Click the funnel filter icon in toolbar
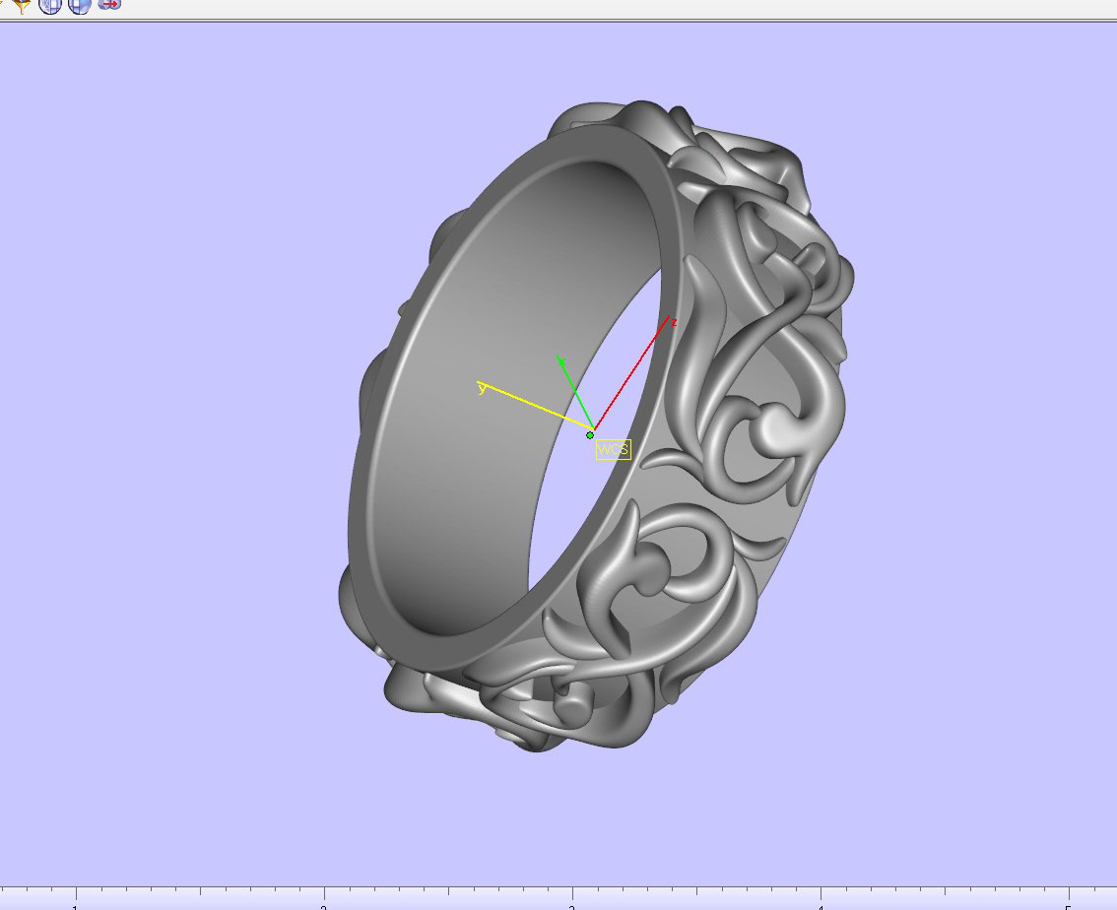The height and width of the screenshot is (910, 1117). [22, 6]
